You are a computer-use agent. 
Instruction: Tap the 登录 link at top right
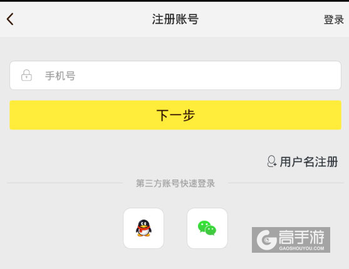pos(333,20)
